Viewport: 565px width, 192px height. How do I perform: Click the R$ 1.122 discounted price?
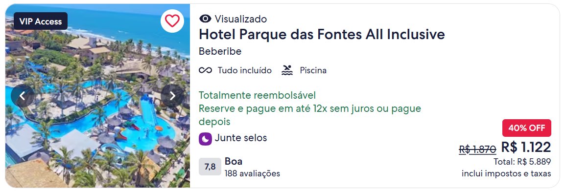[526, 148]
